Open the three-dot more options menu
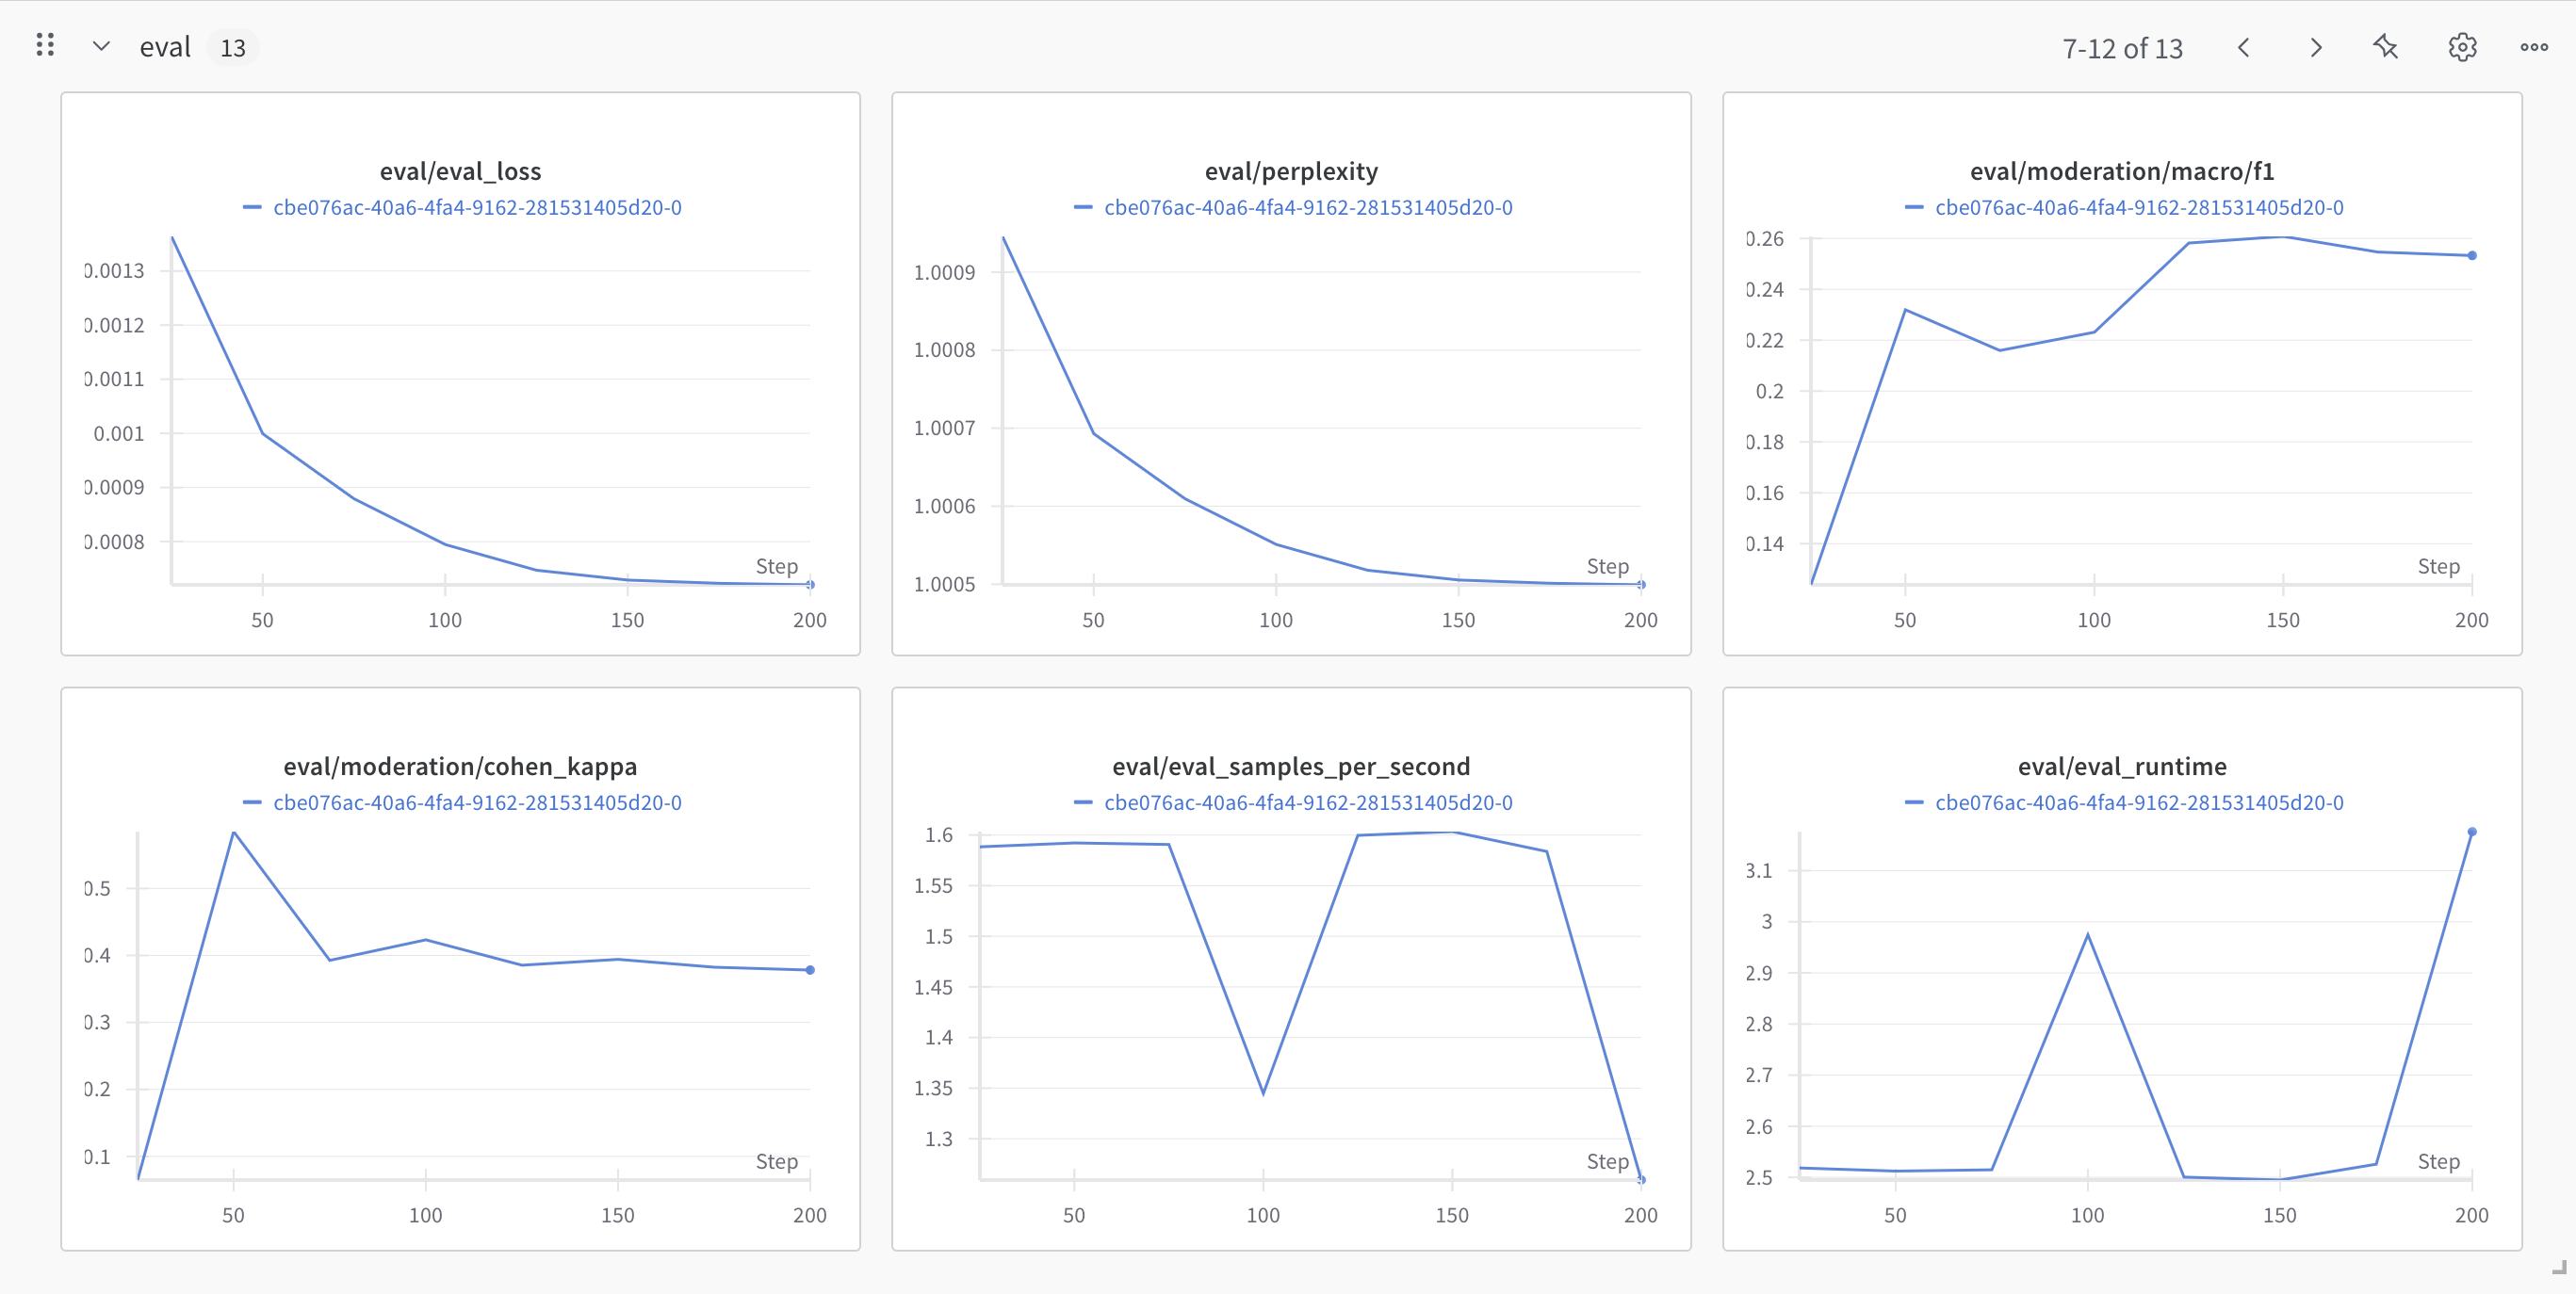 click(2533, 47)
